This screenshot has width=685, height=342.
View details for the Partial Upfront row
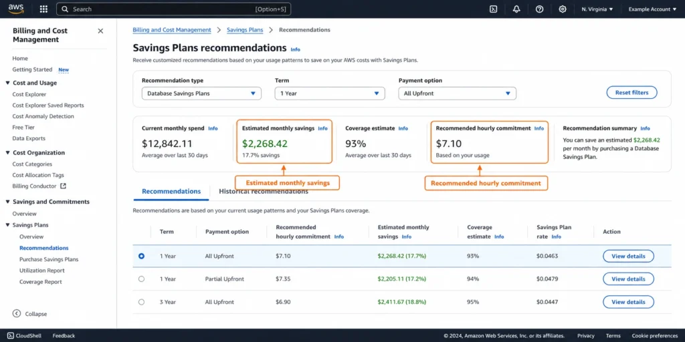pyautogui.click(x=628, y=279)
